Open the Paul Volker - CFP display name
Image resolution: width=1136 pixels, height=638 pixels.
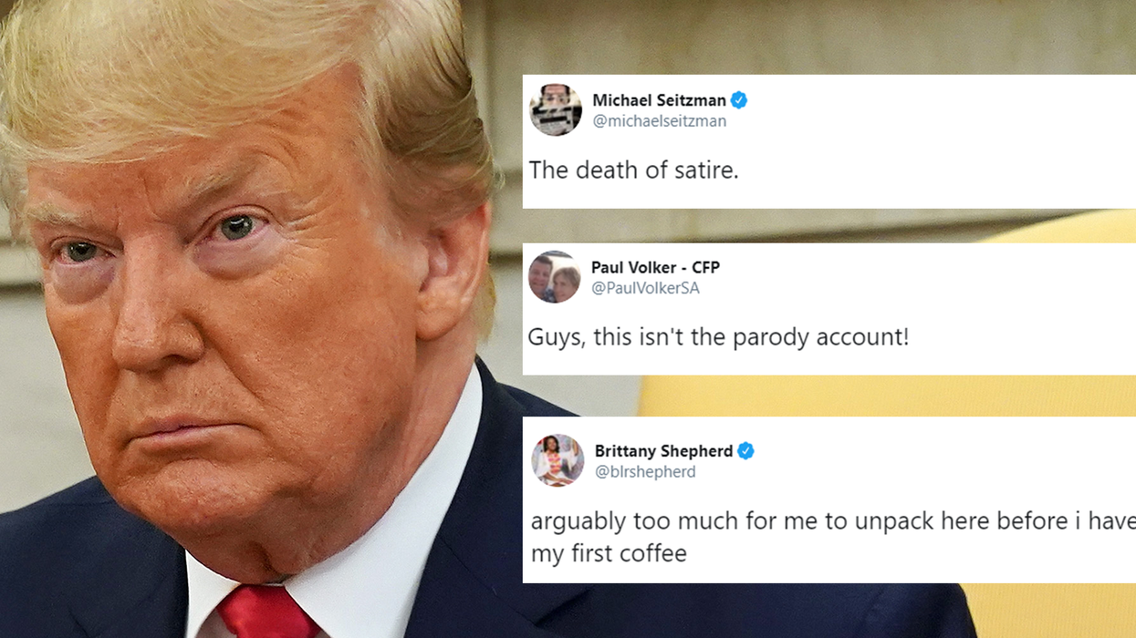tap(655, 268)
